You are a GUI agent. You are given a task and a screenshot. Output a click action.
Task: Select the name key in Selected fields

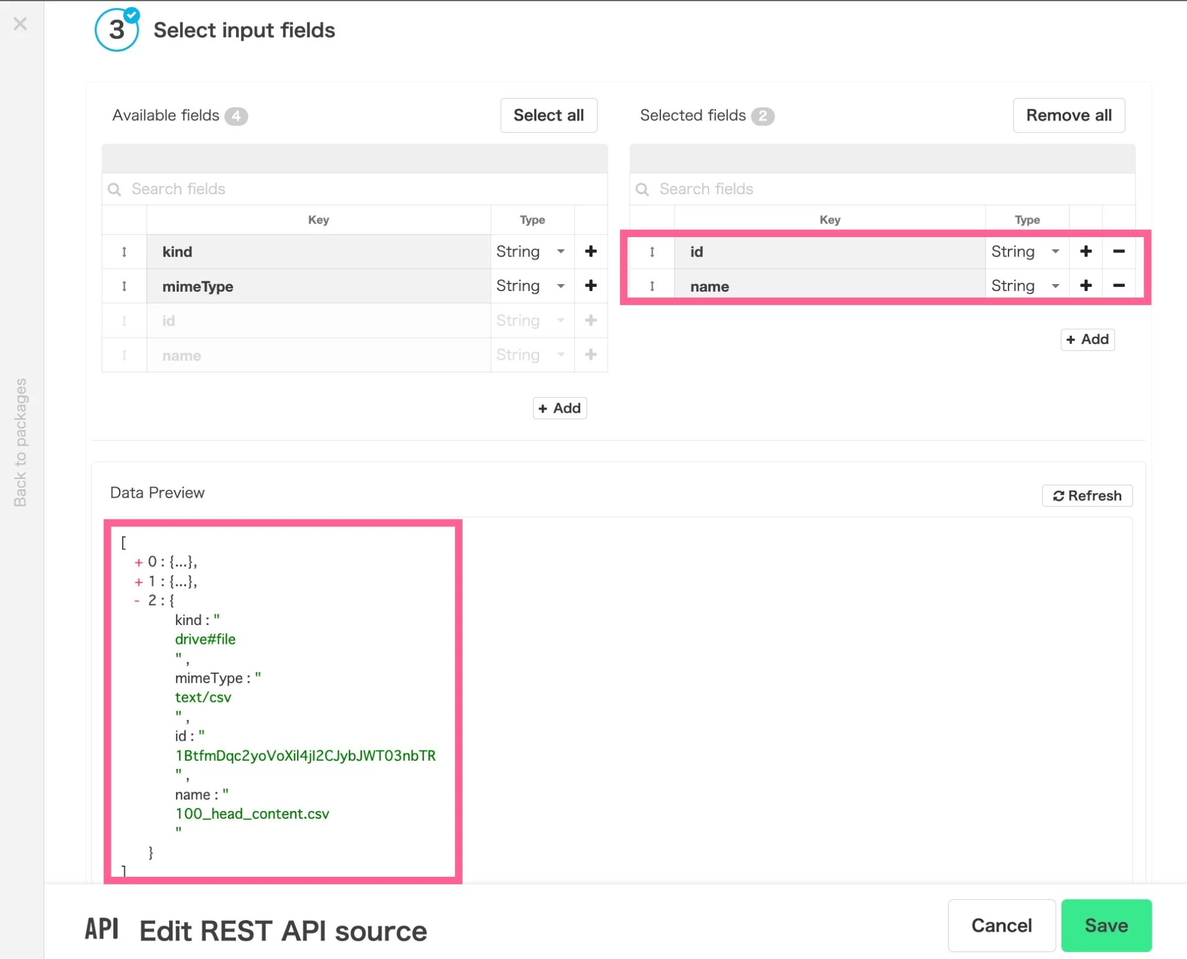click(x=829, y=286)
